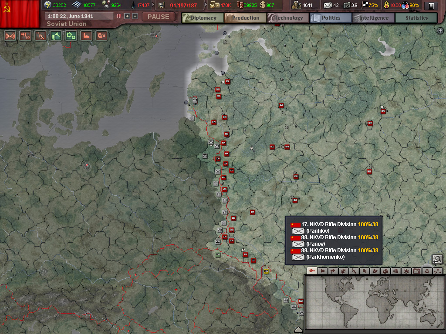
Task: Toggle the red factory alert icon
Action: pyautogui.click(x=86, y=36)
